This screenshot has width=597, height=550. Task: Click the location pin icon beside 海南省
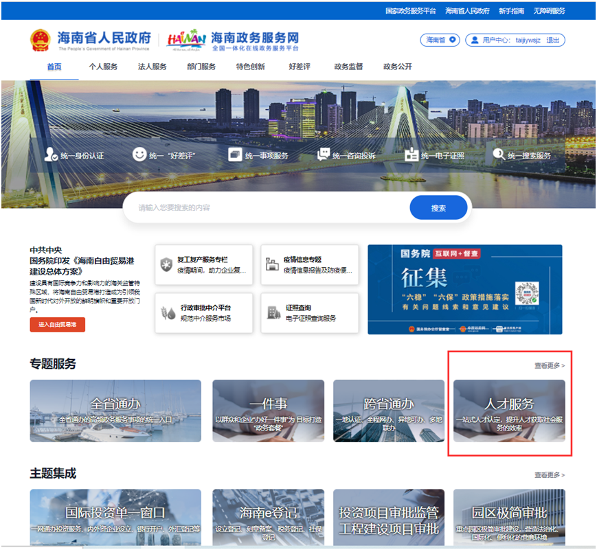click(452, 40)
